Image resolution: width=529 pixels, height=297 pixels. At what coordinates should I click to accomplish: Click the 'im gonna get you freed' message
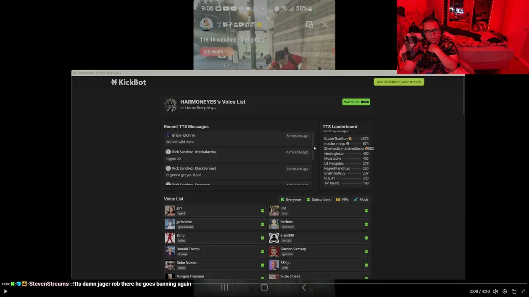click(x=183, y=175)
